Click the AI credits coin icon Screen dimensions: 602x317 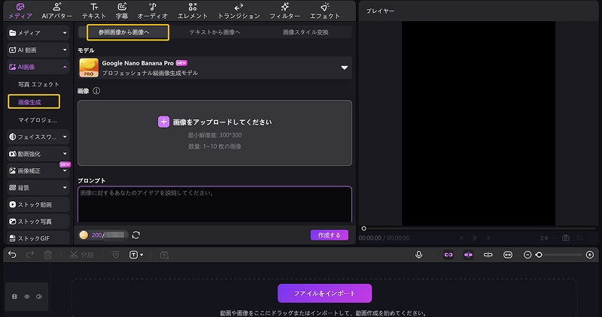click(x=84, y=235)
